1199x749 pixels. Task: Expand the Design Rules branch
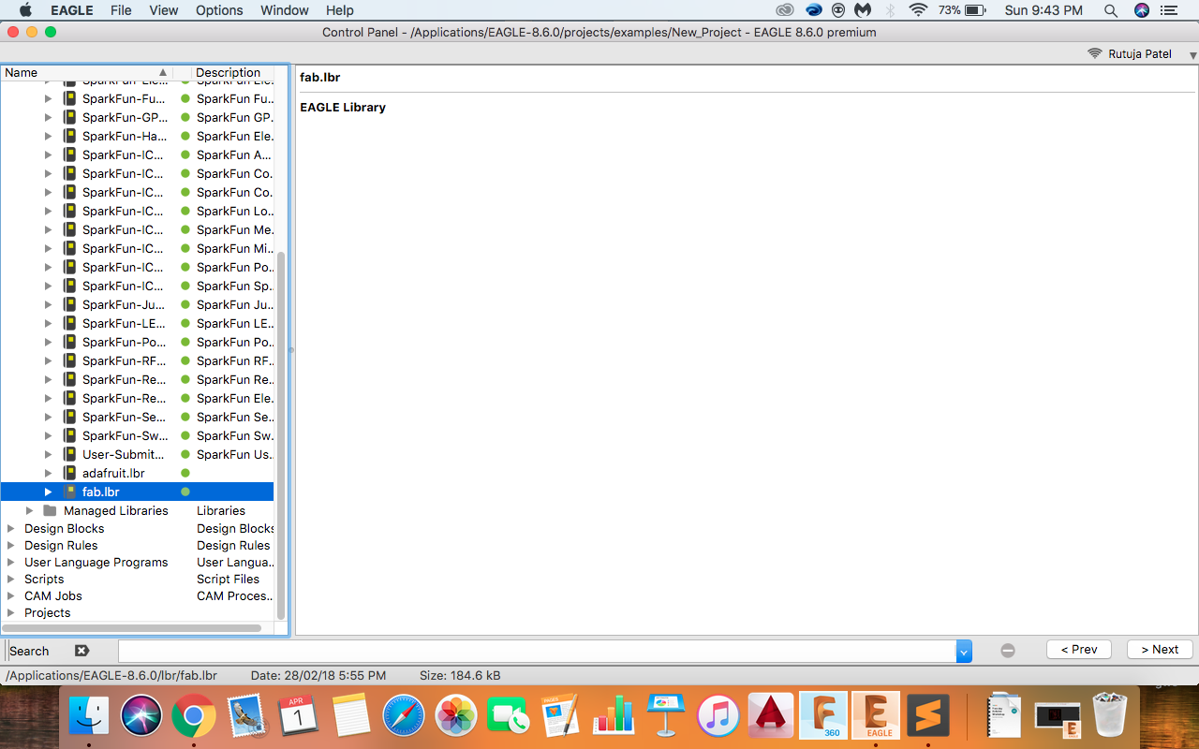coord(11,545)
